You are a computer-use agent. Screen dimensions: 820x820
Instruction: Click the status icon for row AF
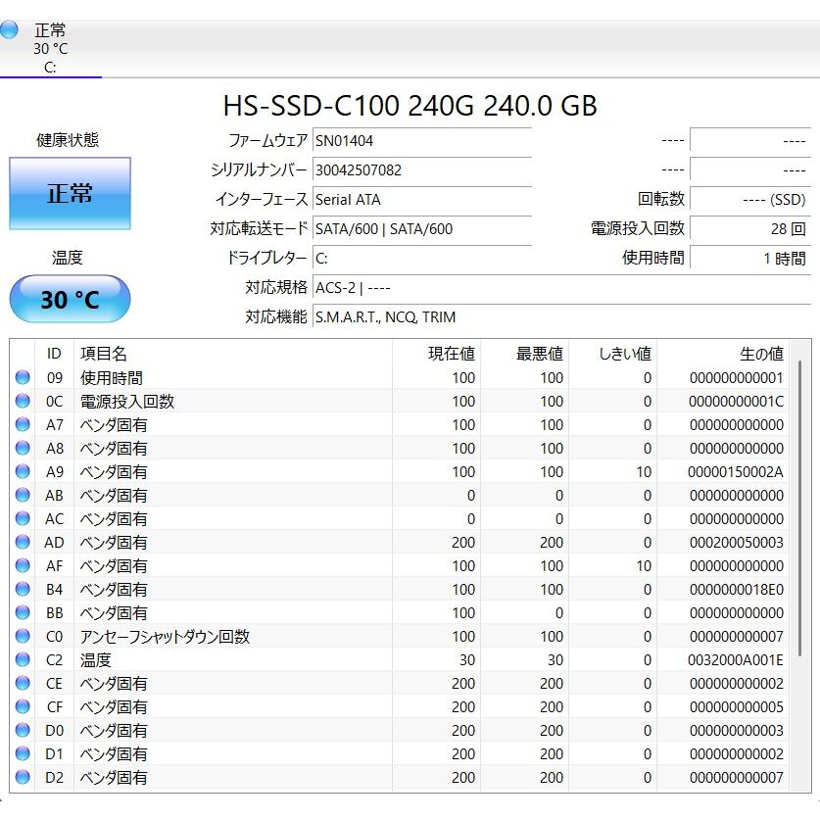(23, 565)
